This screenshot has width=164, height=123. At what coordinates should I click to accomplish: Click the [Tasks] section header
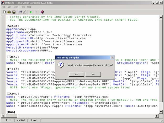pos(13,57)
